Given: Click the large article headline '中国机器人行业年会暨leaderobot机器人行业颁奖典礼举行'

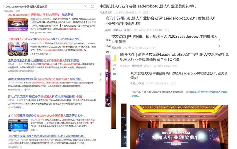Looking at the screenshot, I should coord(148,6).
